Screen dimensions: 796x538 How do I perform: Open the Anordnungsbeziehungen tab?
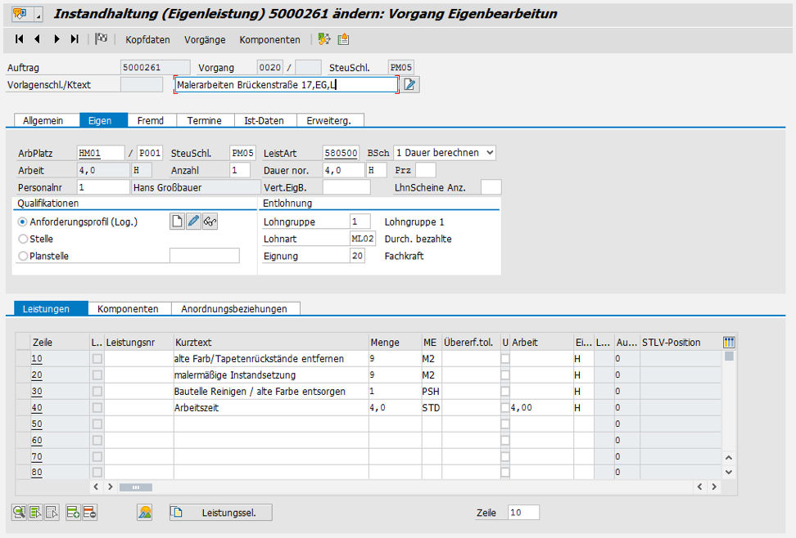coord(234,309)
